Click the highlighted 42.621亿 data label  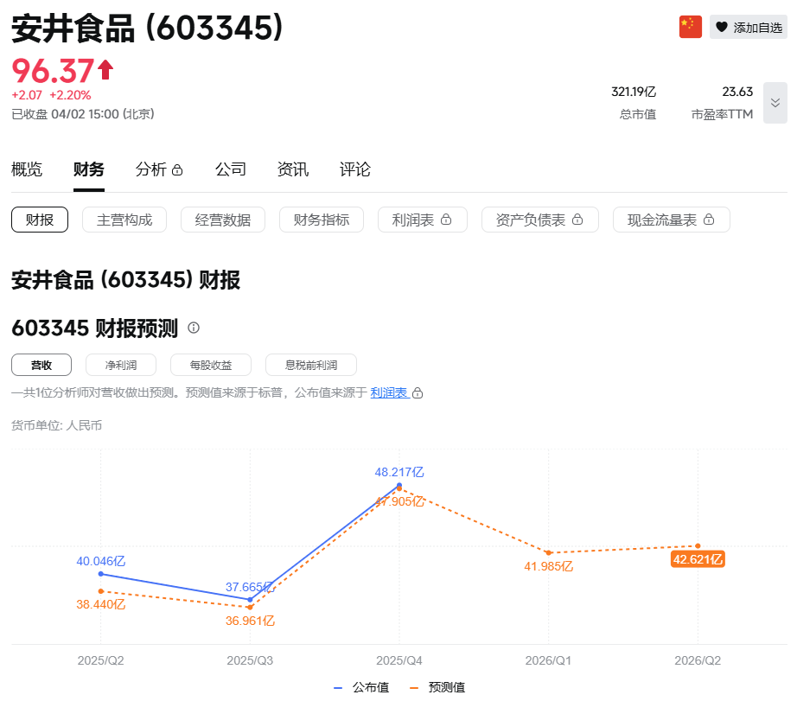697,559
